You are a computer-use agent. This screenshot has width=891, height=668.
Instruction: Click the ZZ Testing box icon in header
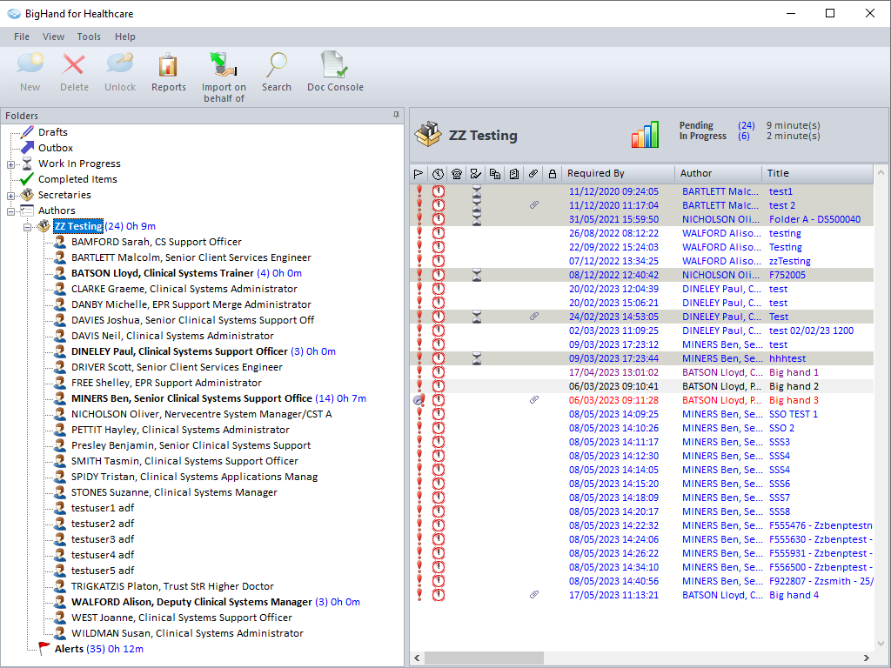point(428,135)
